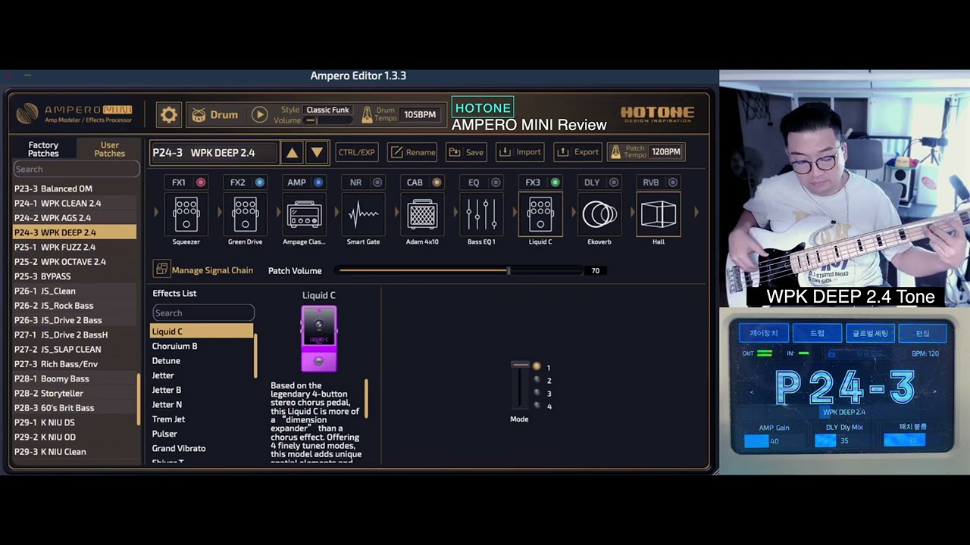This screenshot has height=545, width=970.
Task: Select the Squeezer pedal icon
Action: [186, 215]
